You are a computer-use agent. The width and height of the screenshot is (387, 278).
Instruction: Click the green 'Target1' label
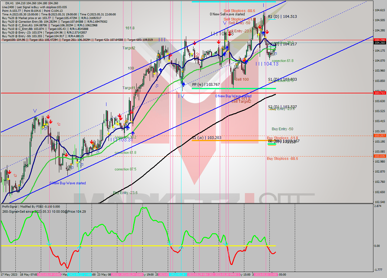(129, 88)
